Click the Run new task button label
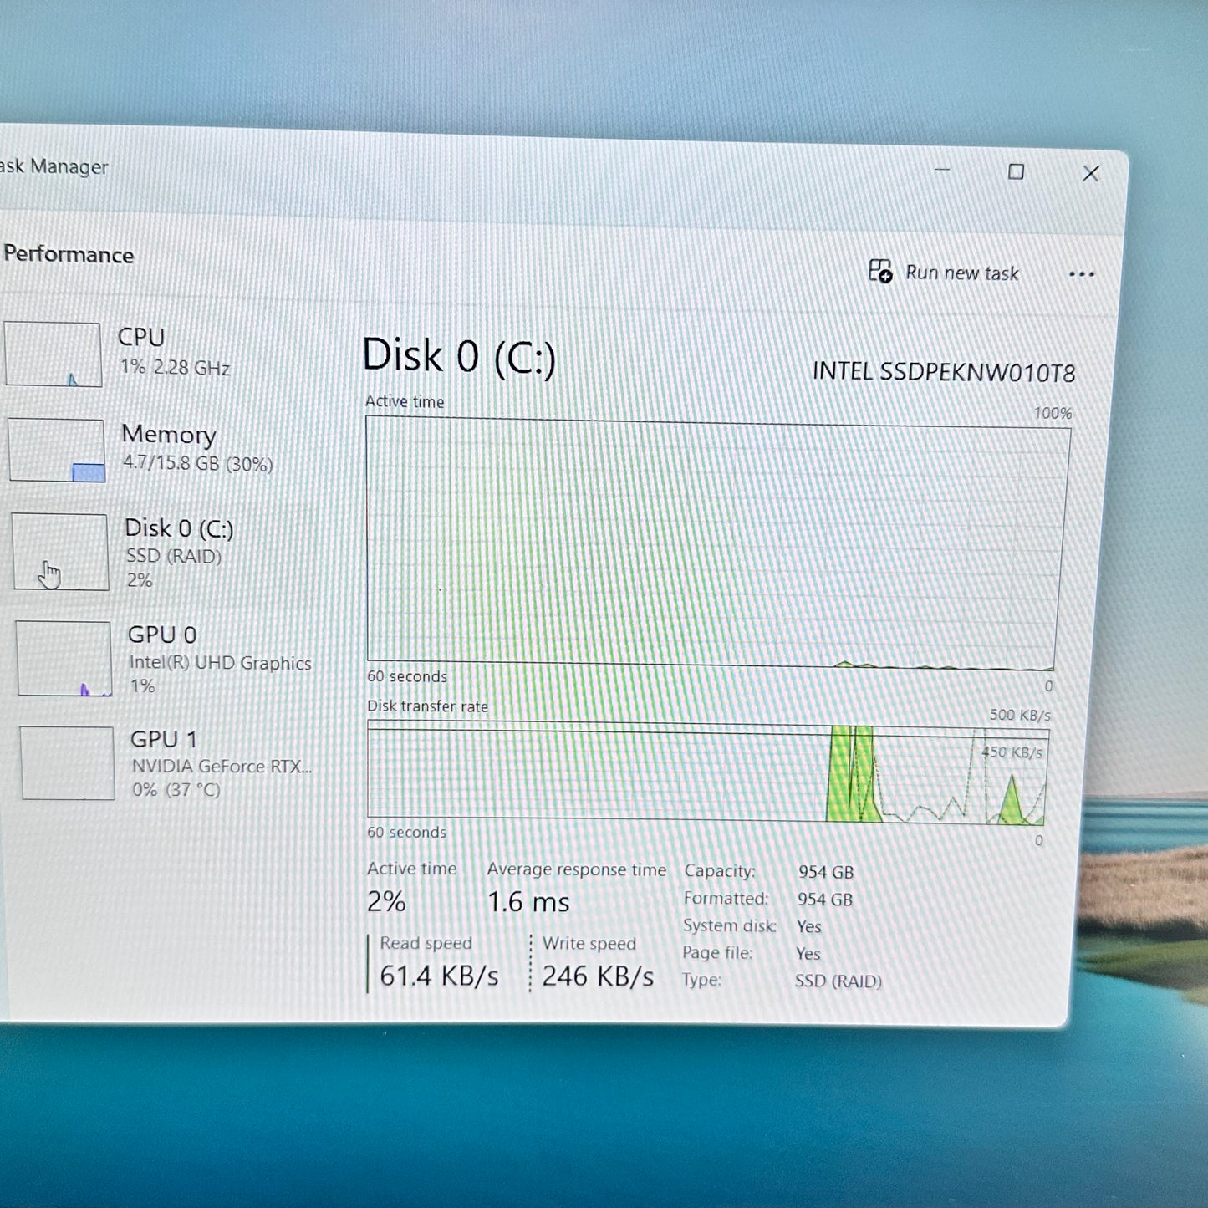 coord(962,273)
